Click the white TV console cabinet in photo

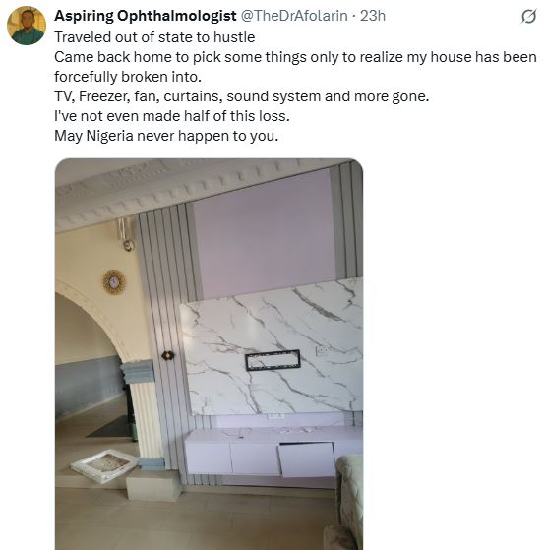(273, 452)
